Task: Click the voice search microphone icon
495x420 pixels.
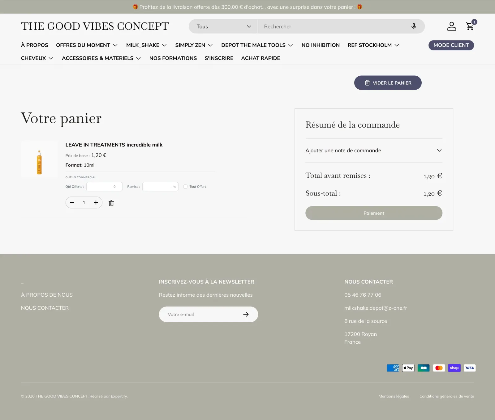Action: pyautogui.click(x=414, y=26)
